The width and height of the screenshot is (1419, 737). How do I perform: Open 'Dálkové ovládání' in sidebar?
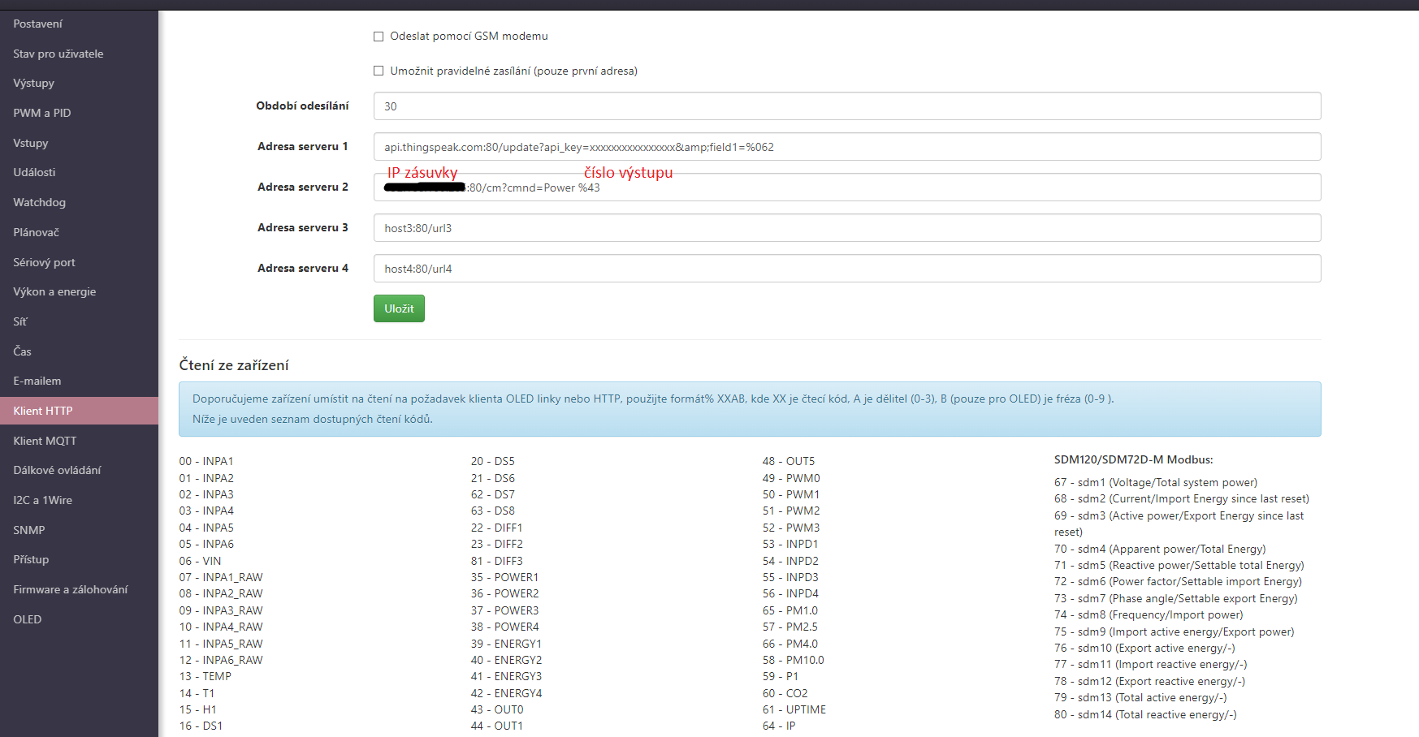pos(57,470)
